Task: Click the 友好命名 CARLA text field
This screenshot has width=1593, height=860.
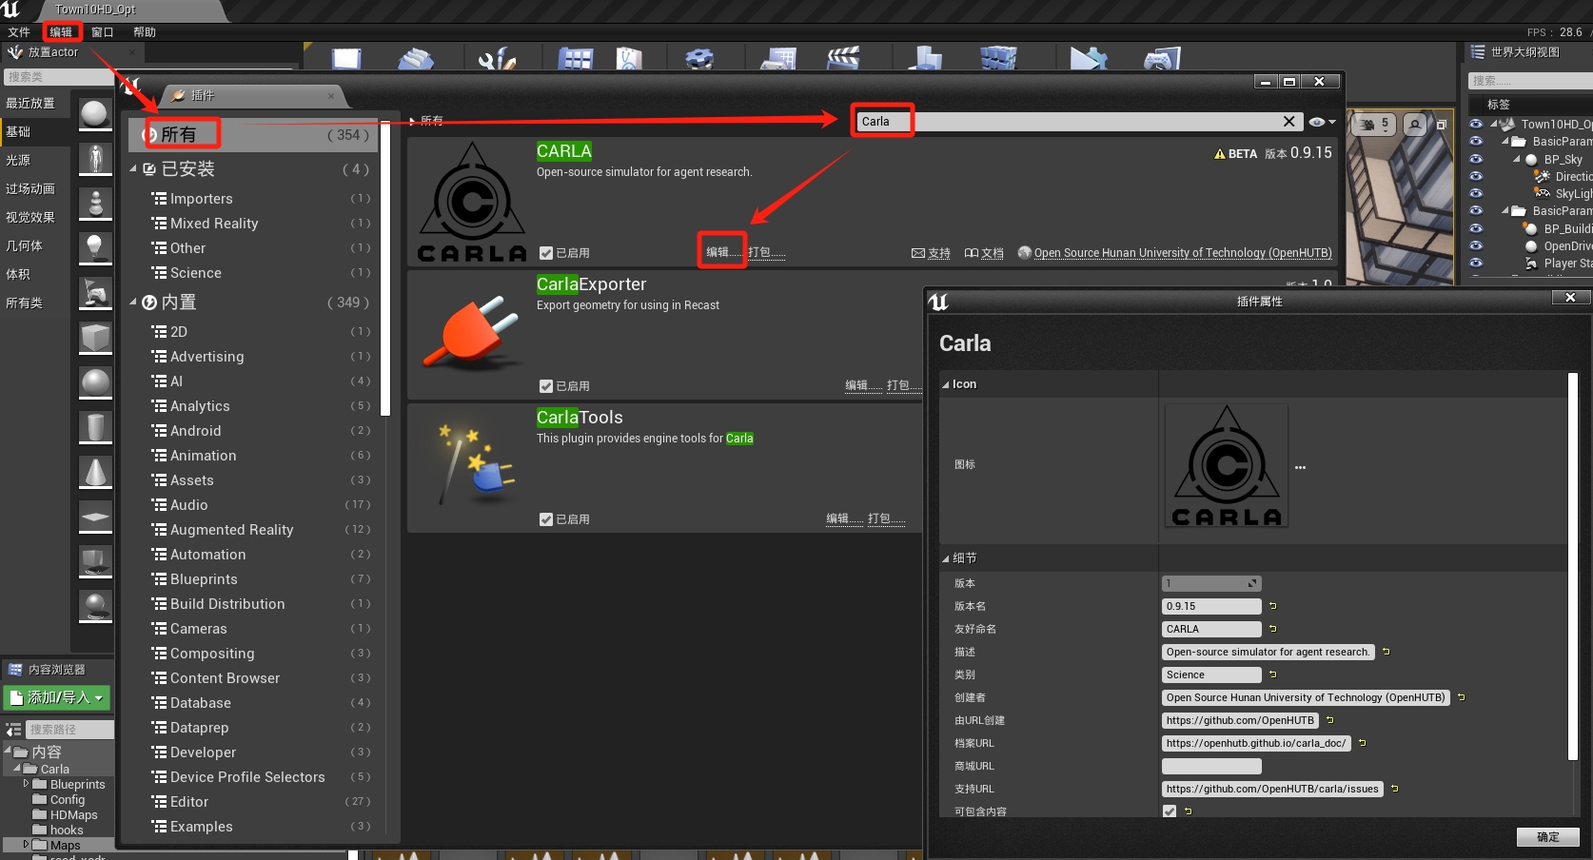Action: click(1211, 629)
